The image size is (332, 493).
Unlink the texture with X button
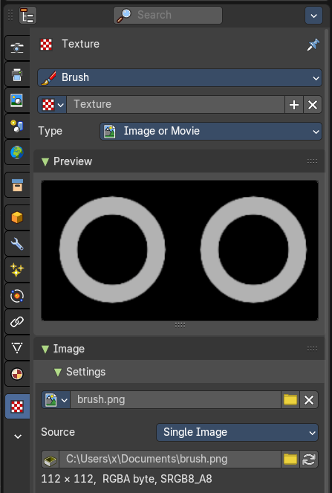(x=313, y=104)
